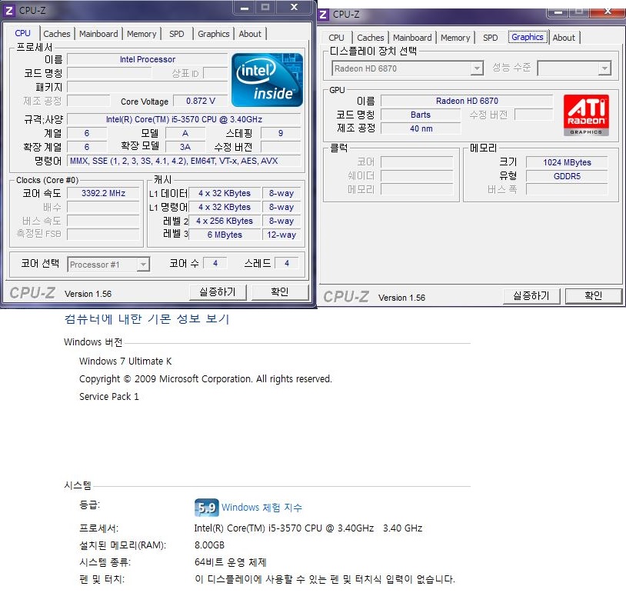Switch to the Caches tab in the left window
Screen dimensions: 626x593
coord(57,34)
